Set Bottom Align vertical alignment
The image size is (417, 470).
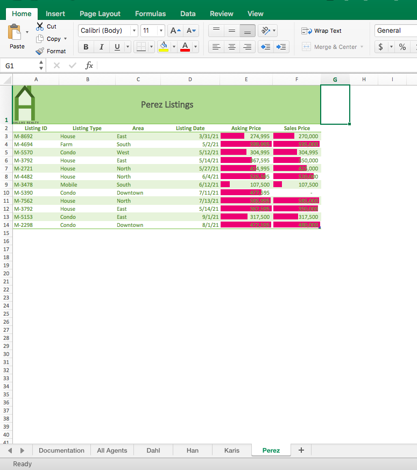tap(248, 31)
